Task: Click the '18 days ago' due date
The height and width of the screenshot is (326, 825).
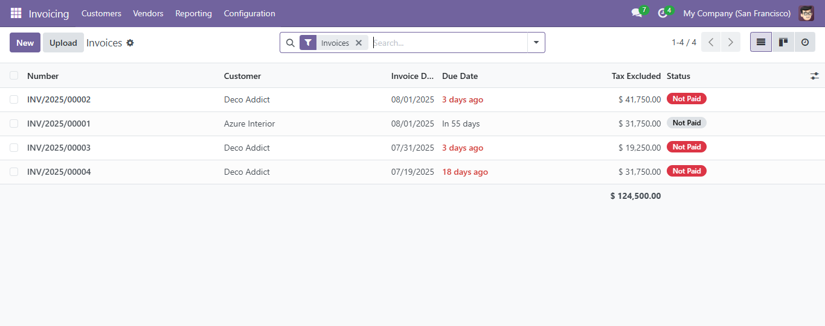Action: (465, 172)
